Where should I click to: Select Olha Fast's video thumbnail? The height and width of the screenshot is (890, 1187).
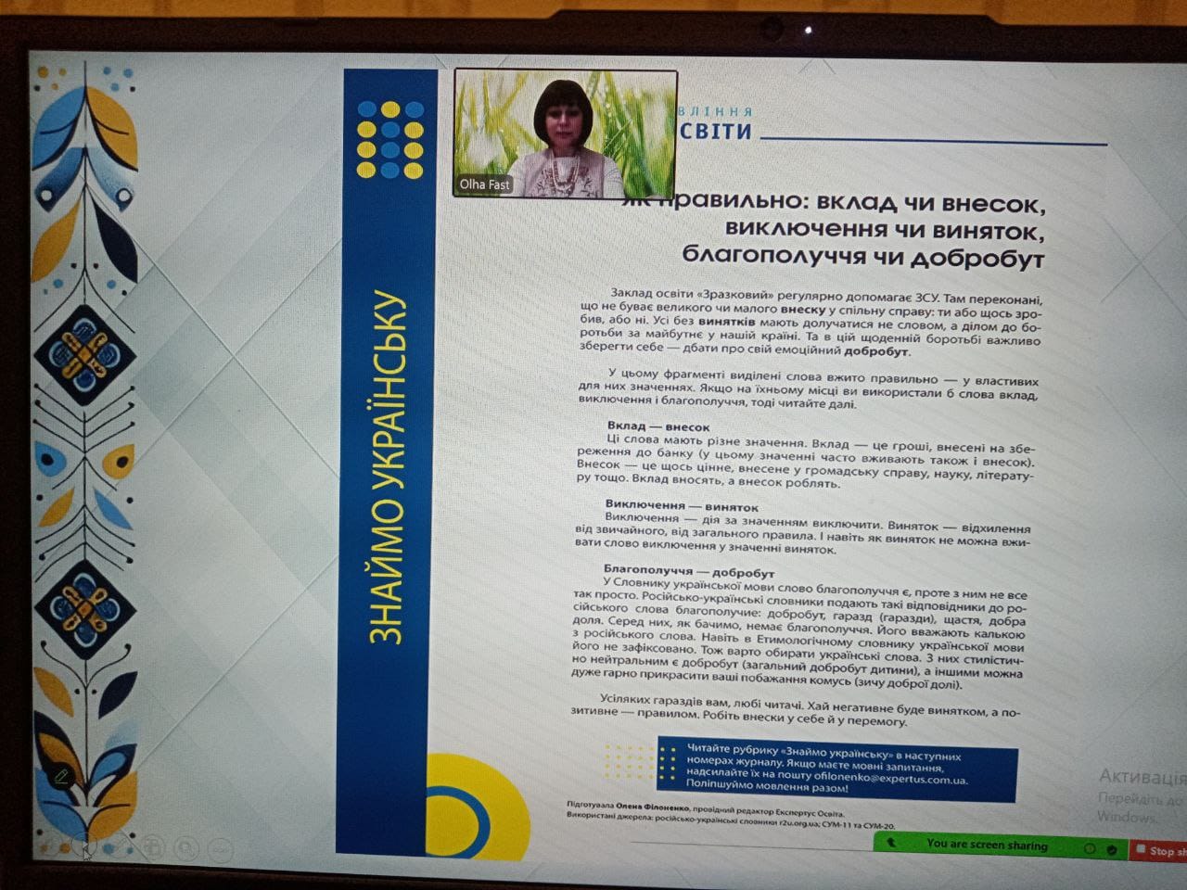(565, 133)
